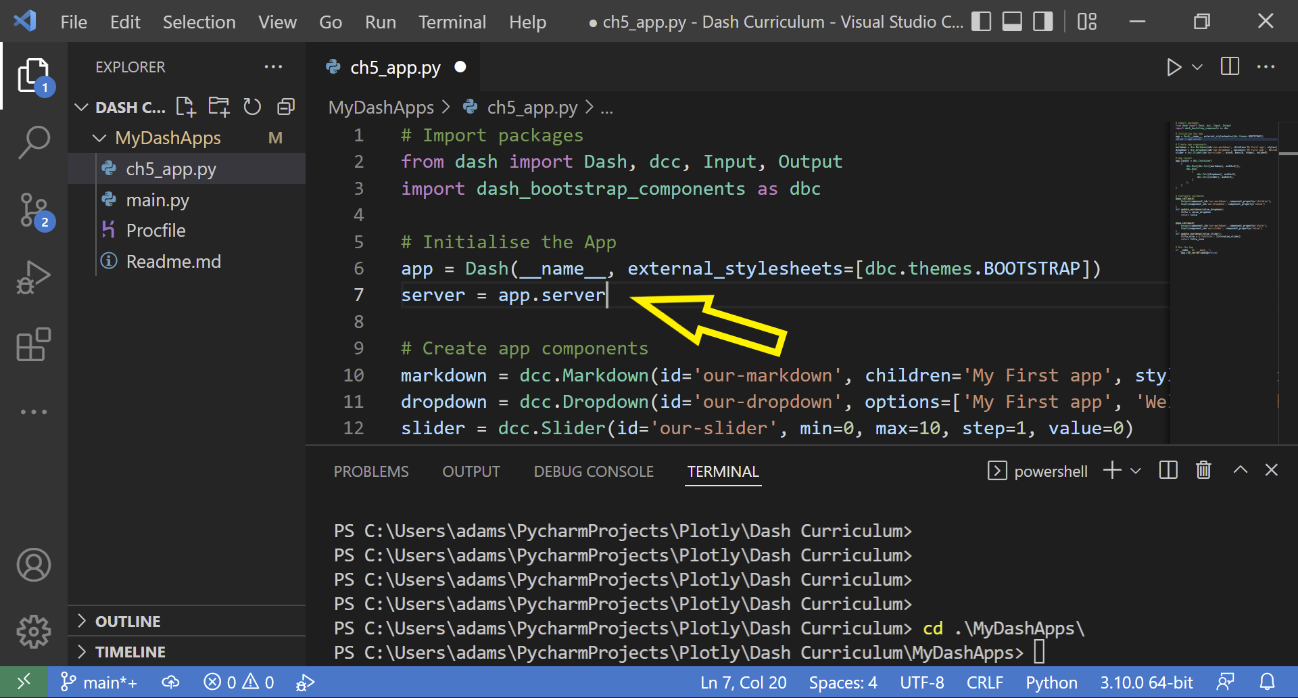Open the Accounts menu icon
Viewport: 1298px width, 698px height.
[x=34, y=565]
